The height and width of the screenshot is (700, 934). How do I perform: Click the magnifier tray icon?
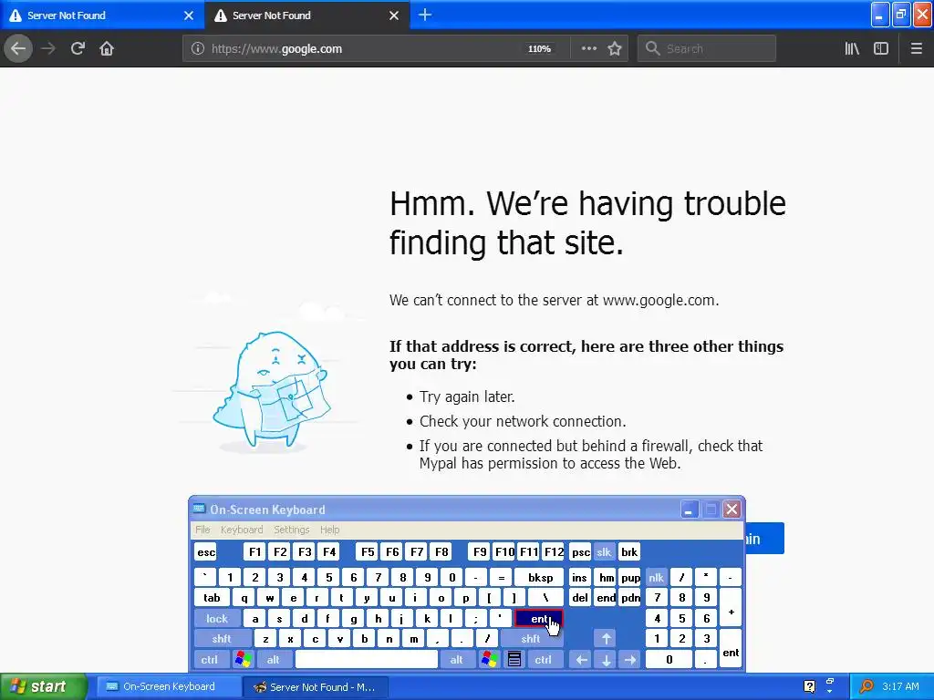[x=866, y=686]
